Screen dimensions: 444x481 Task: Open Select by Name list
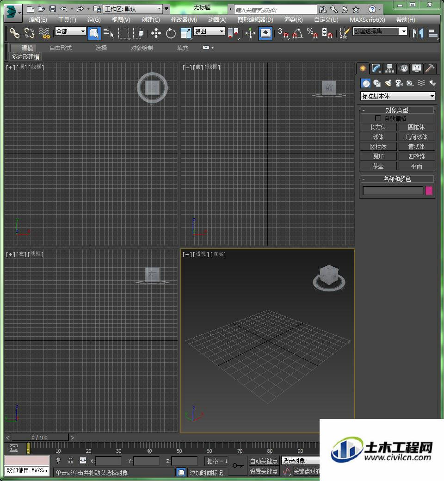pos(108,33)
